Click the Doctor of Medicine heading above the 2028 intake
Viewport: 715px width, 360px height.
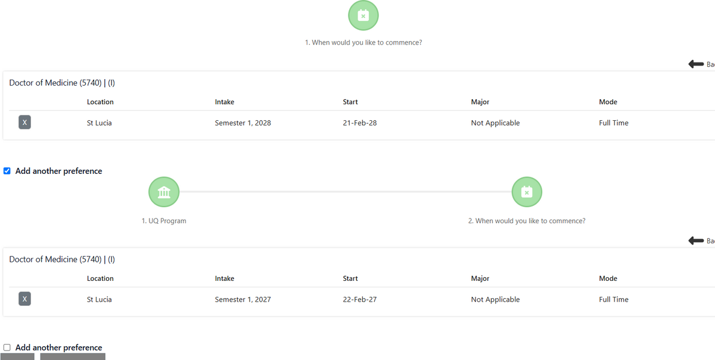point(62,83)
